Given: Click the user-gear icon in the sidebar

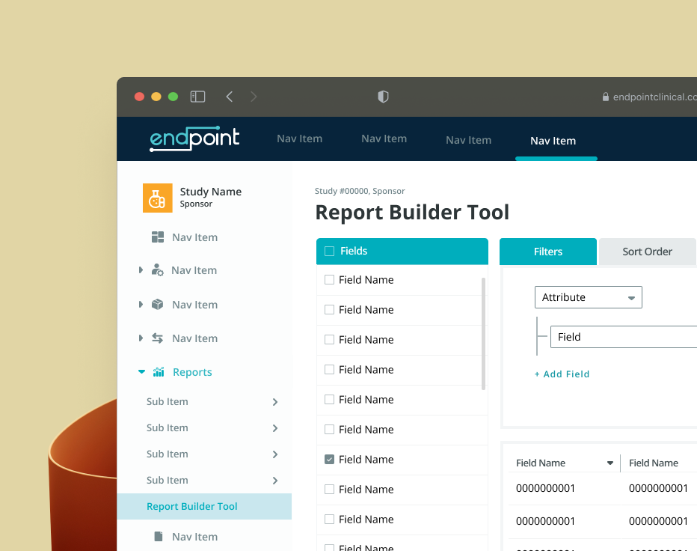Looking at the screenshot, I should click(x=160, y=270).
